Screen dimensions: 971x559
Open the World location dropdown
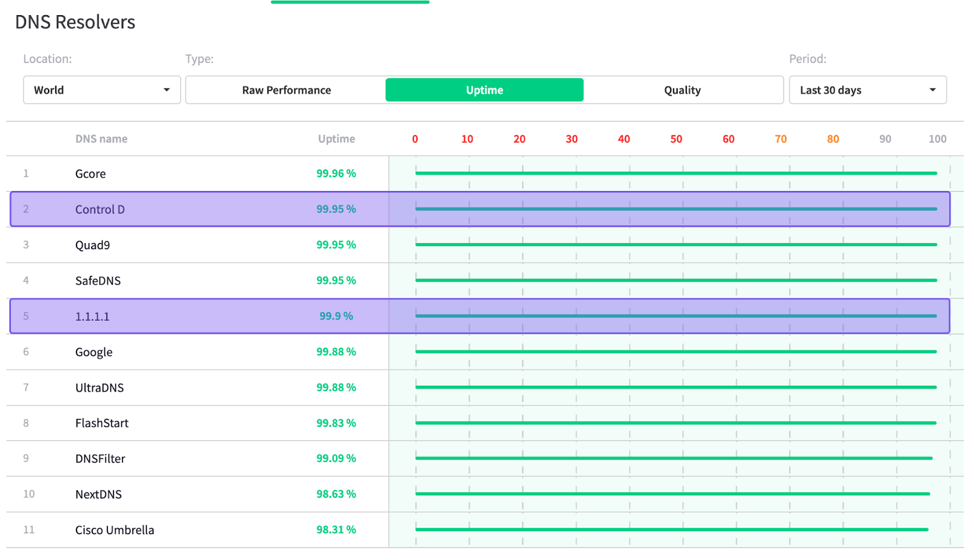pos(102,90)
